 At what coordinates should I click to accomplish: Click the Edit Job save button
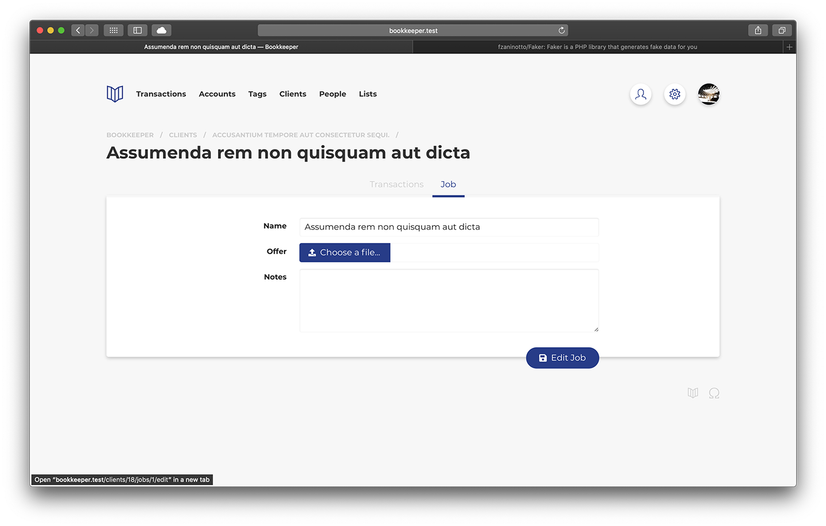tap(563, 358)
